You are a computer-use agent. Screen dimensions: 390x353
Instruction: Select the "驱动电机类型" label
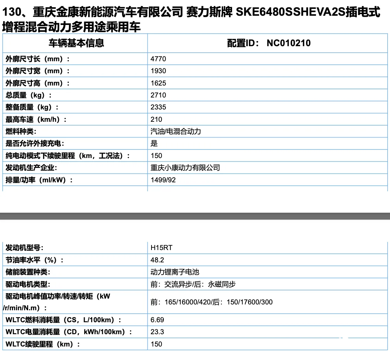point(28,284)
